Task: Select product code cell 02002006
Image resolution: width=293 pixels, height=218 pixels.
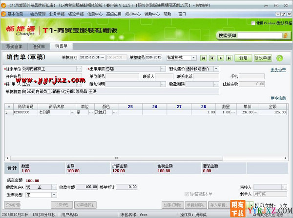Action: pyautogui.click(x=25, y=112)
